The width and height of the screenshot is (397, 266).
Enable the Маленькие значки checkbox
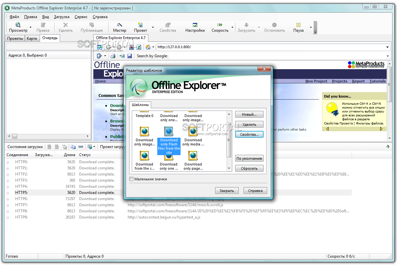click(x=131, y=179)
